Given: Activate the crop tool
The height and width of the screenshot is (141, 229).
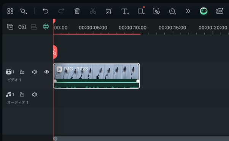Looking at the screenshot, I should point(109,11).
